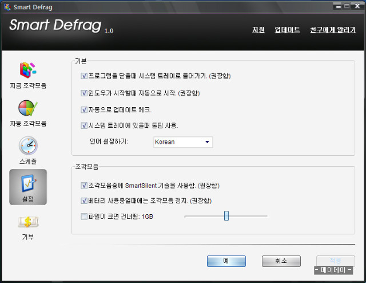Close the Smart Defrag window
Screen dimensions: 366x283
click(x=357, y=6)
